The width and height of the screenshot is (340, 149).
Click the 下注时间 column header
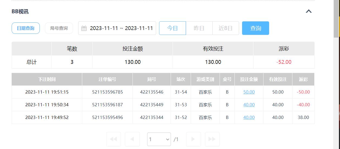(47, 79)
